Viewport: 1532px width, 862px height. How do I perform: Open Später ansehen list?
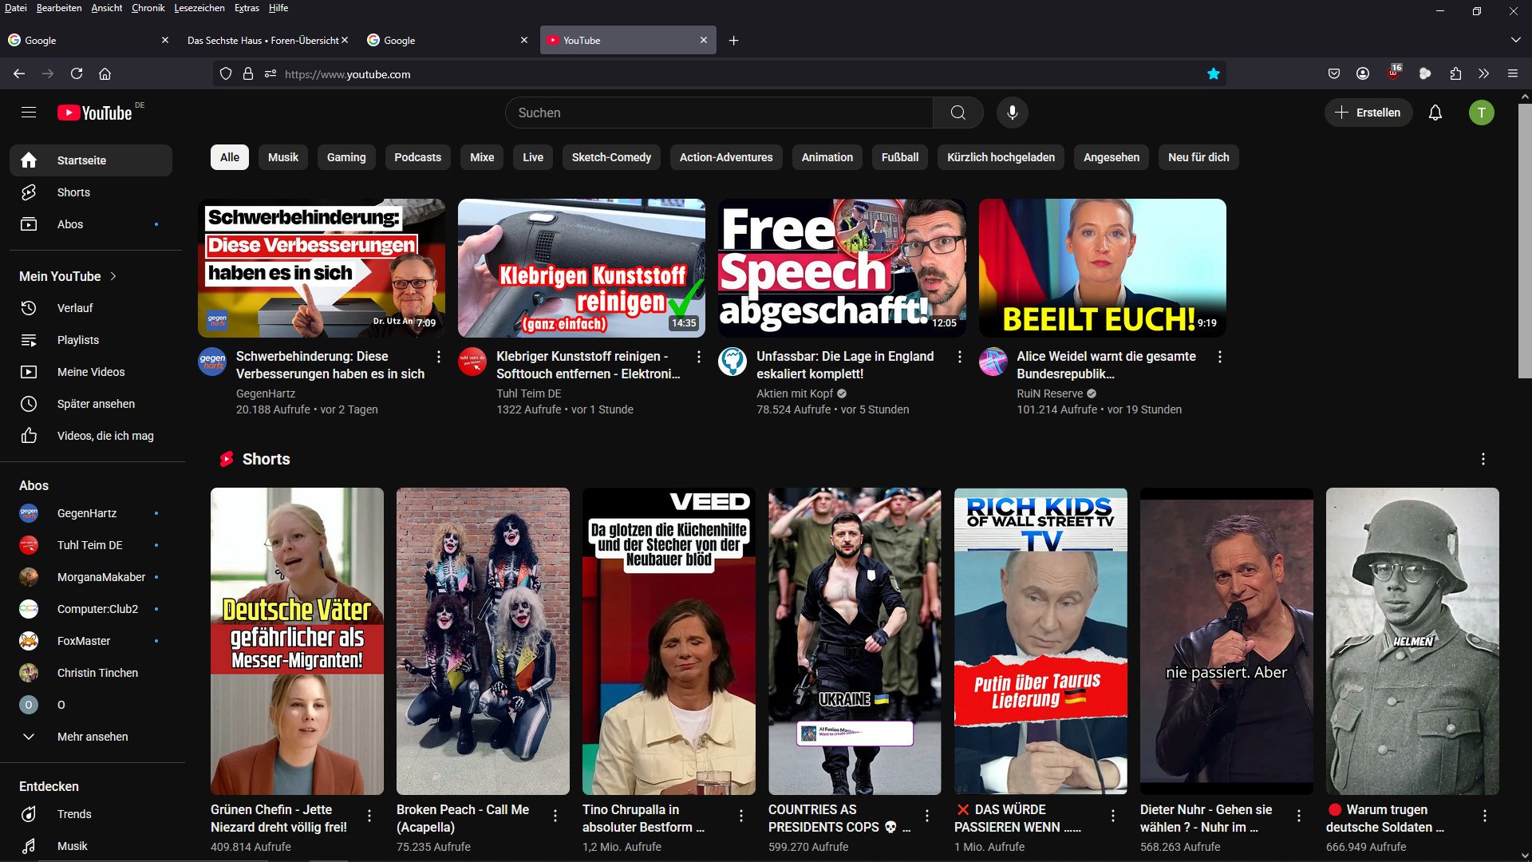(91, 404)
